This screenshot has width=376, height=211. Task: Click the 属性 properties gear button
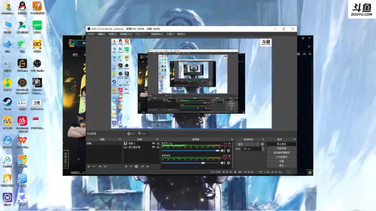pyautogui.click(x=131, y=134)
